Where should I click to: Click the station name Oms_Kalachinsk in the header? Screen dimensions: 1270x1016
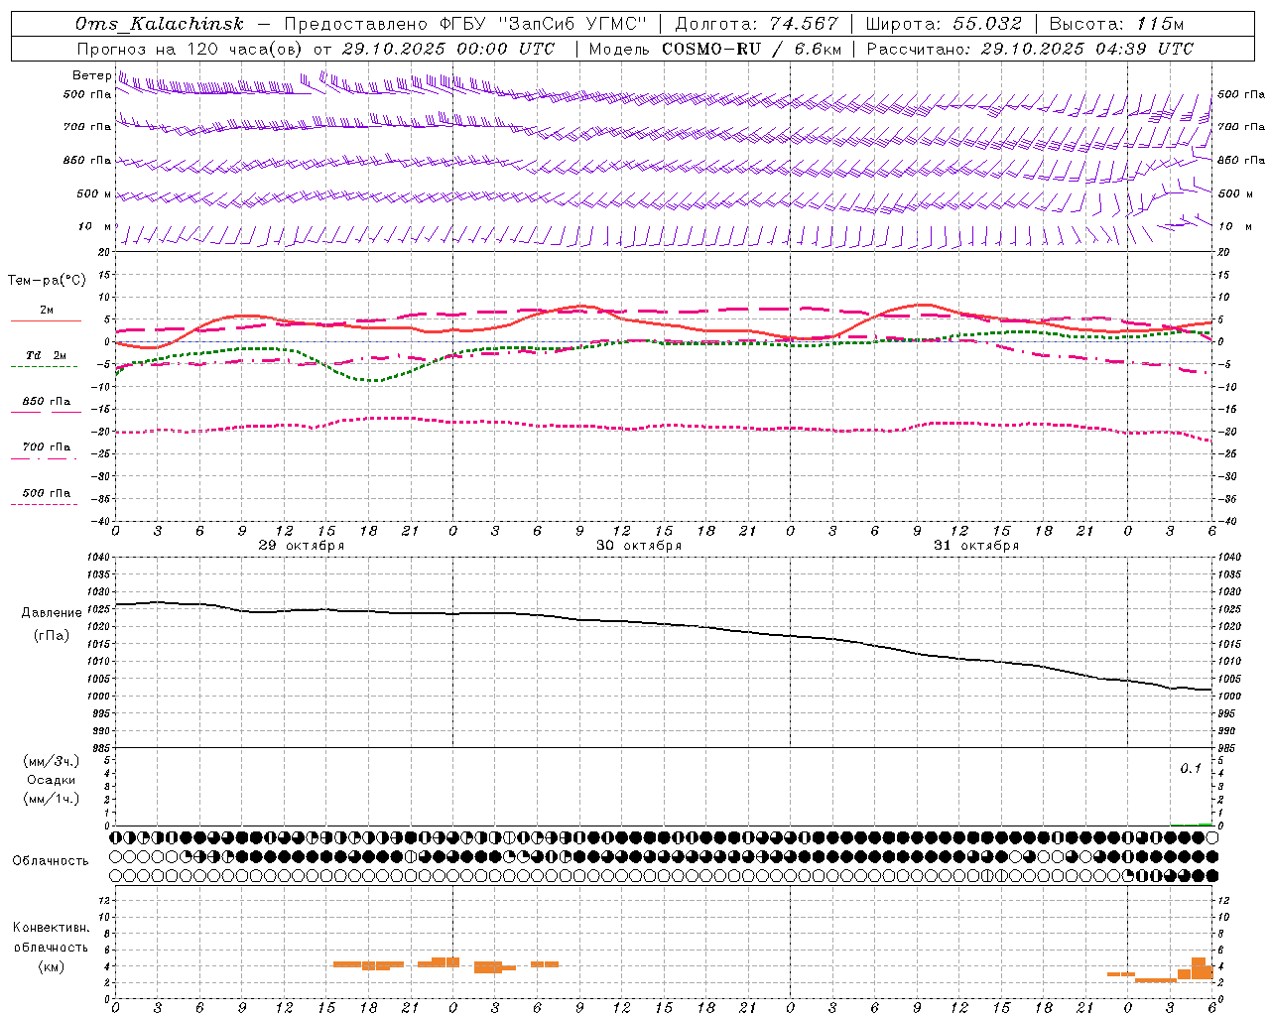(159, 24)
